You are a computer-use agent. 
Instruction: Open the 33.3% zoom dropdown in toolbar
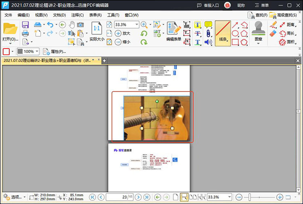pos(137,25)
